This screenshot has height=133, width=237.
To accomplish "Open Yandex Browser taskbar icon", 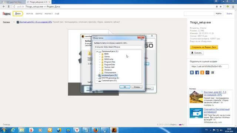I will coord(77,130).
